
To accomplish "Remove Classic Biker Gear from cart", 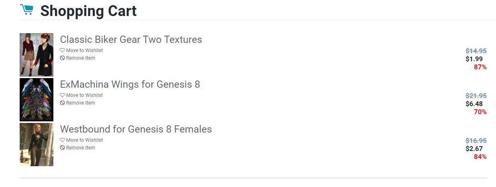I will 80,58.
